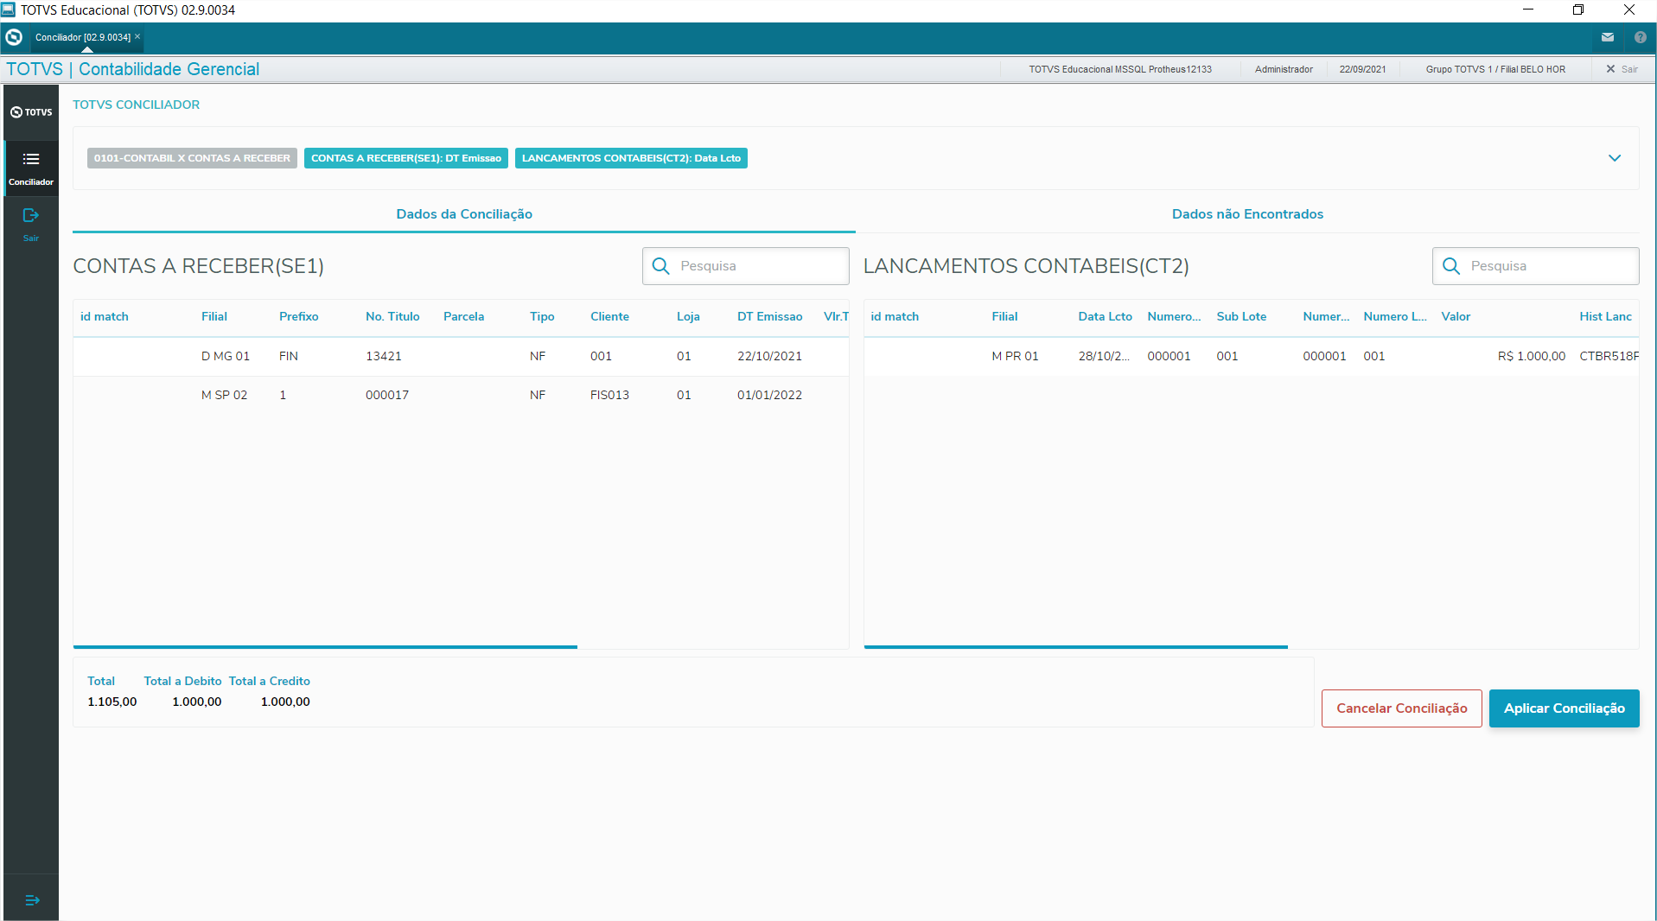Click the search icon in Lancamentos Contabeis
The image size is (1657, 921).
[x=1451, y=266]
